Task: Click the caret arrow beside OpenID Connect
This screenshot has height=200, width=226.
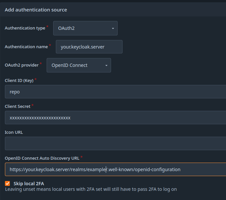Action: tap(106, 66)
